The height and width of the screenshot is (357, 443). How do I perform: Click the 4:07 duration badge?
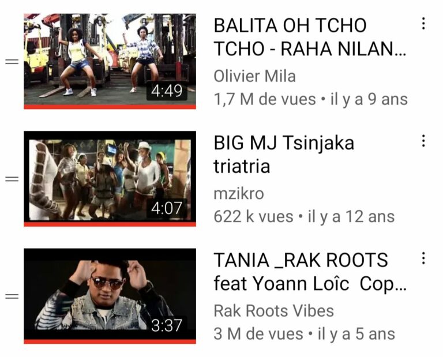[x=167, y=208]
